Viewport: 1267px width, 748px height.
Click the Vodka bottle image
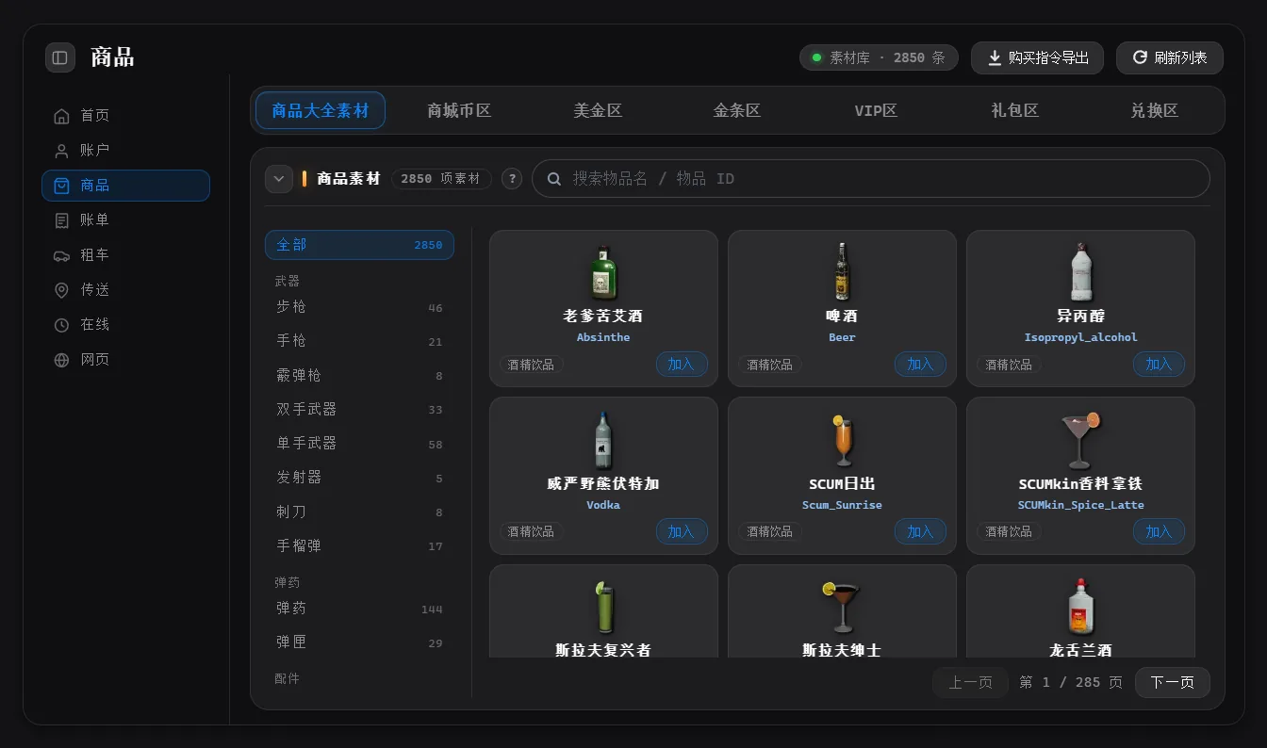coord(603,441)
